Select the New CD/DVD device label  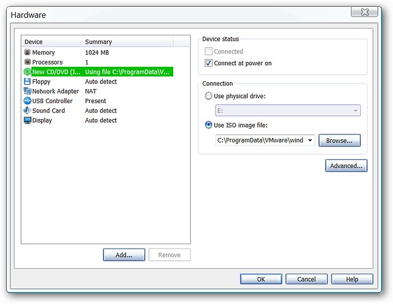tap(56, 72)
